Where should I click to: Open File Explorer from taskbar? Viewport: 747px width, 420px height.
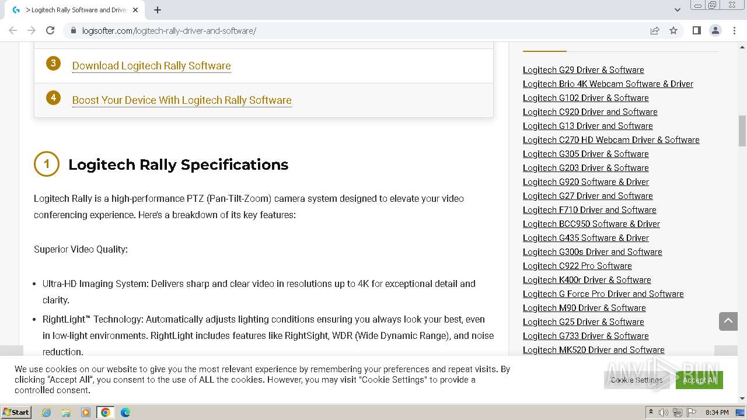pyautogui.click(x=66, y=412)
